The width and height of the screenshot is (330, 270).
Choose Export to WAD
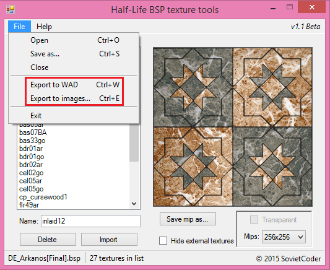74,85
